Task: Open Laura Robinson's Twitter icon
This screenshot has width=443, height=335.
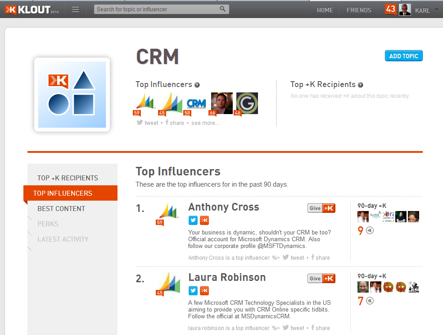Action: 193,290
